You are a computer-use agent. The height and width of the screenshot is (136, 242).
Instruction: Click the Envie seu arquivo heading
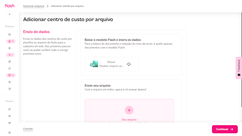pos(98,85)
